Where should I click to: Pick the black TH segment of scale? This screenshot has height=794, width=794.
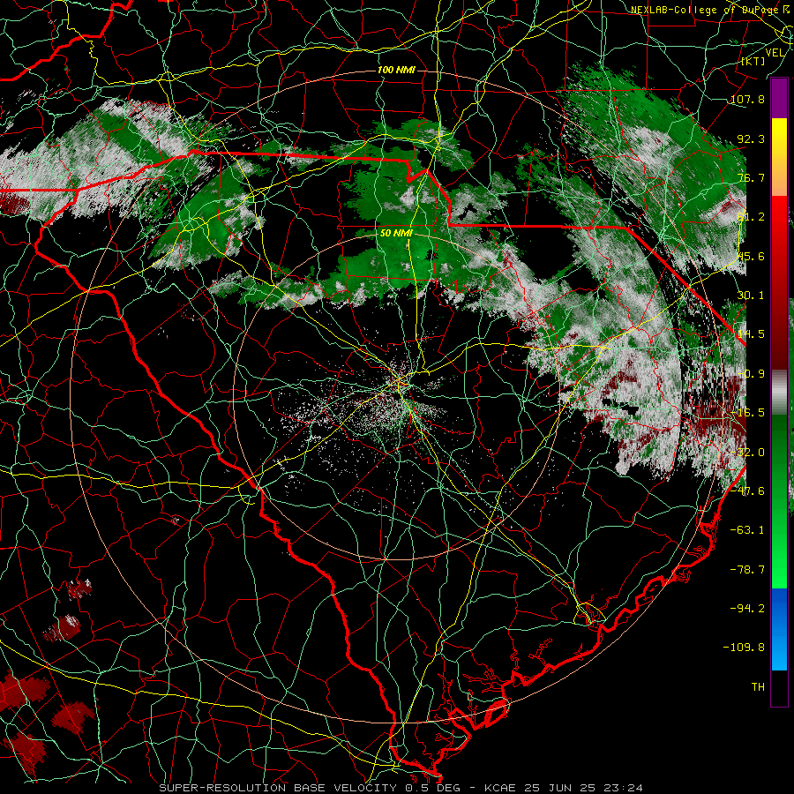click(779, 687)
